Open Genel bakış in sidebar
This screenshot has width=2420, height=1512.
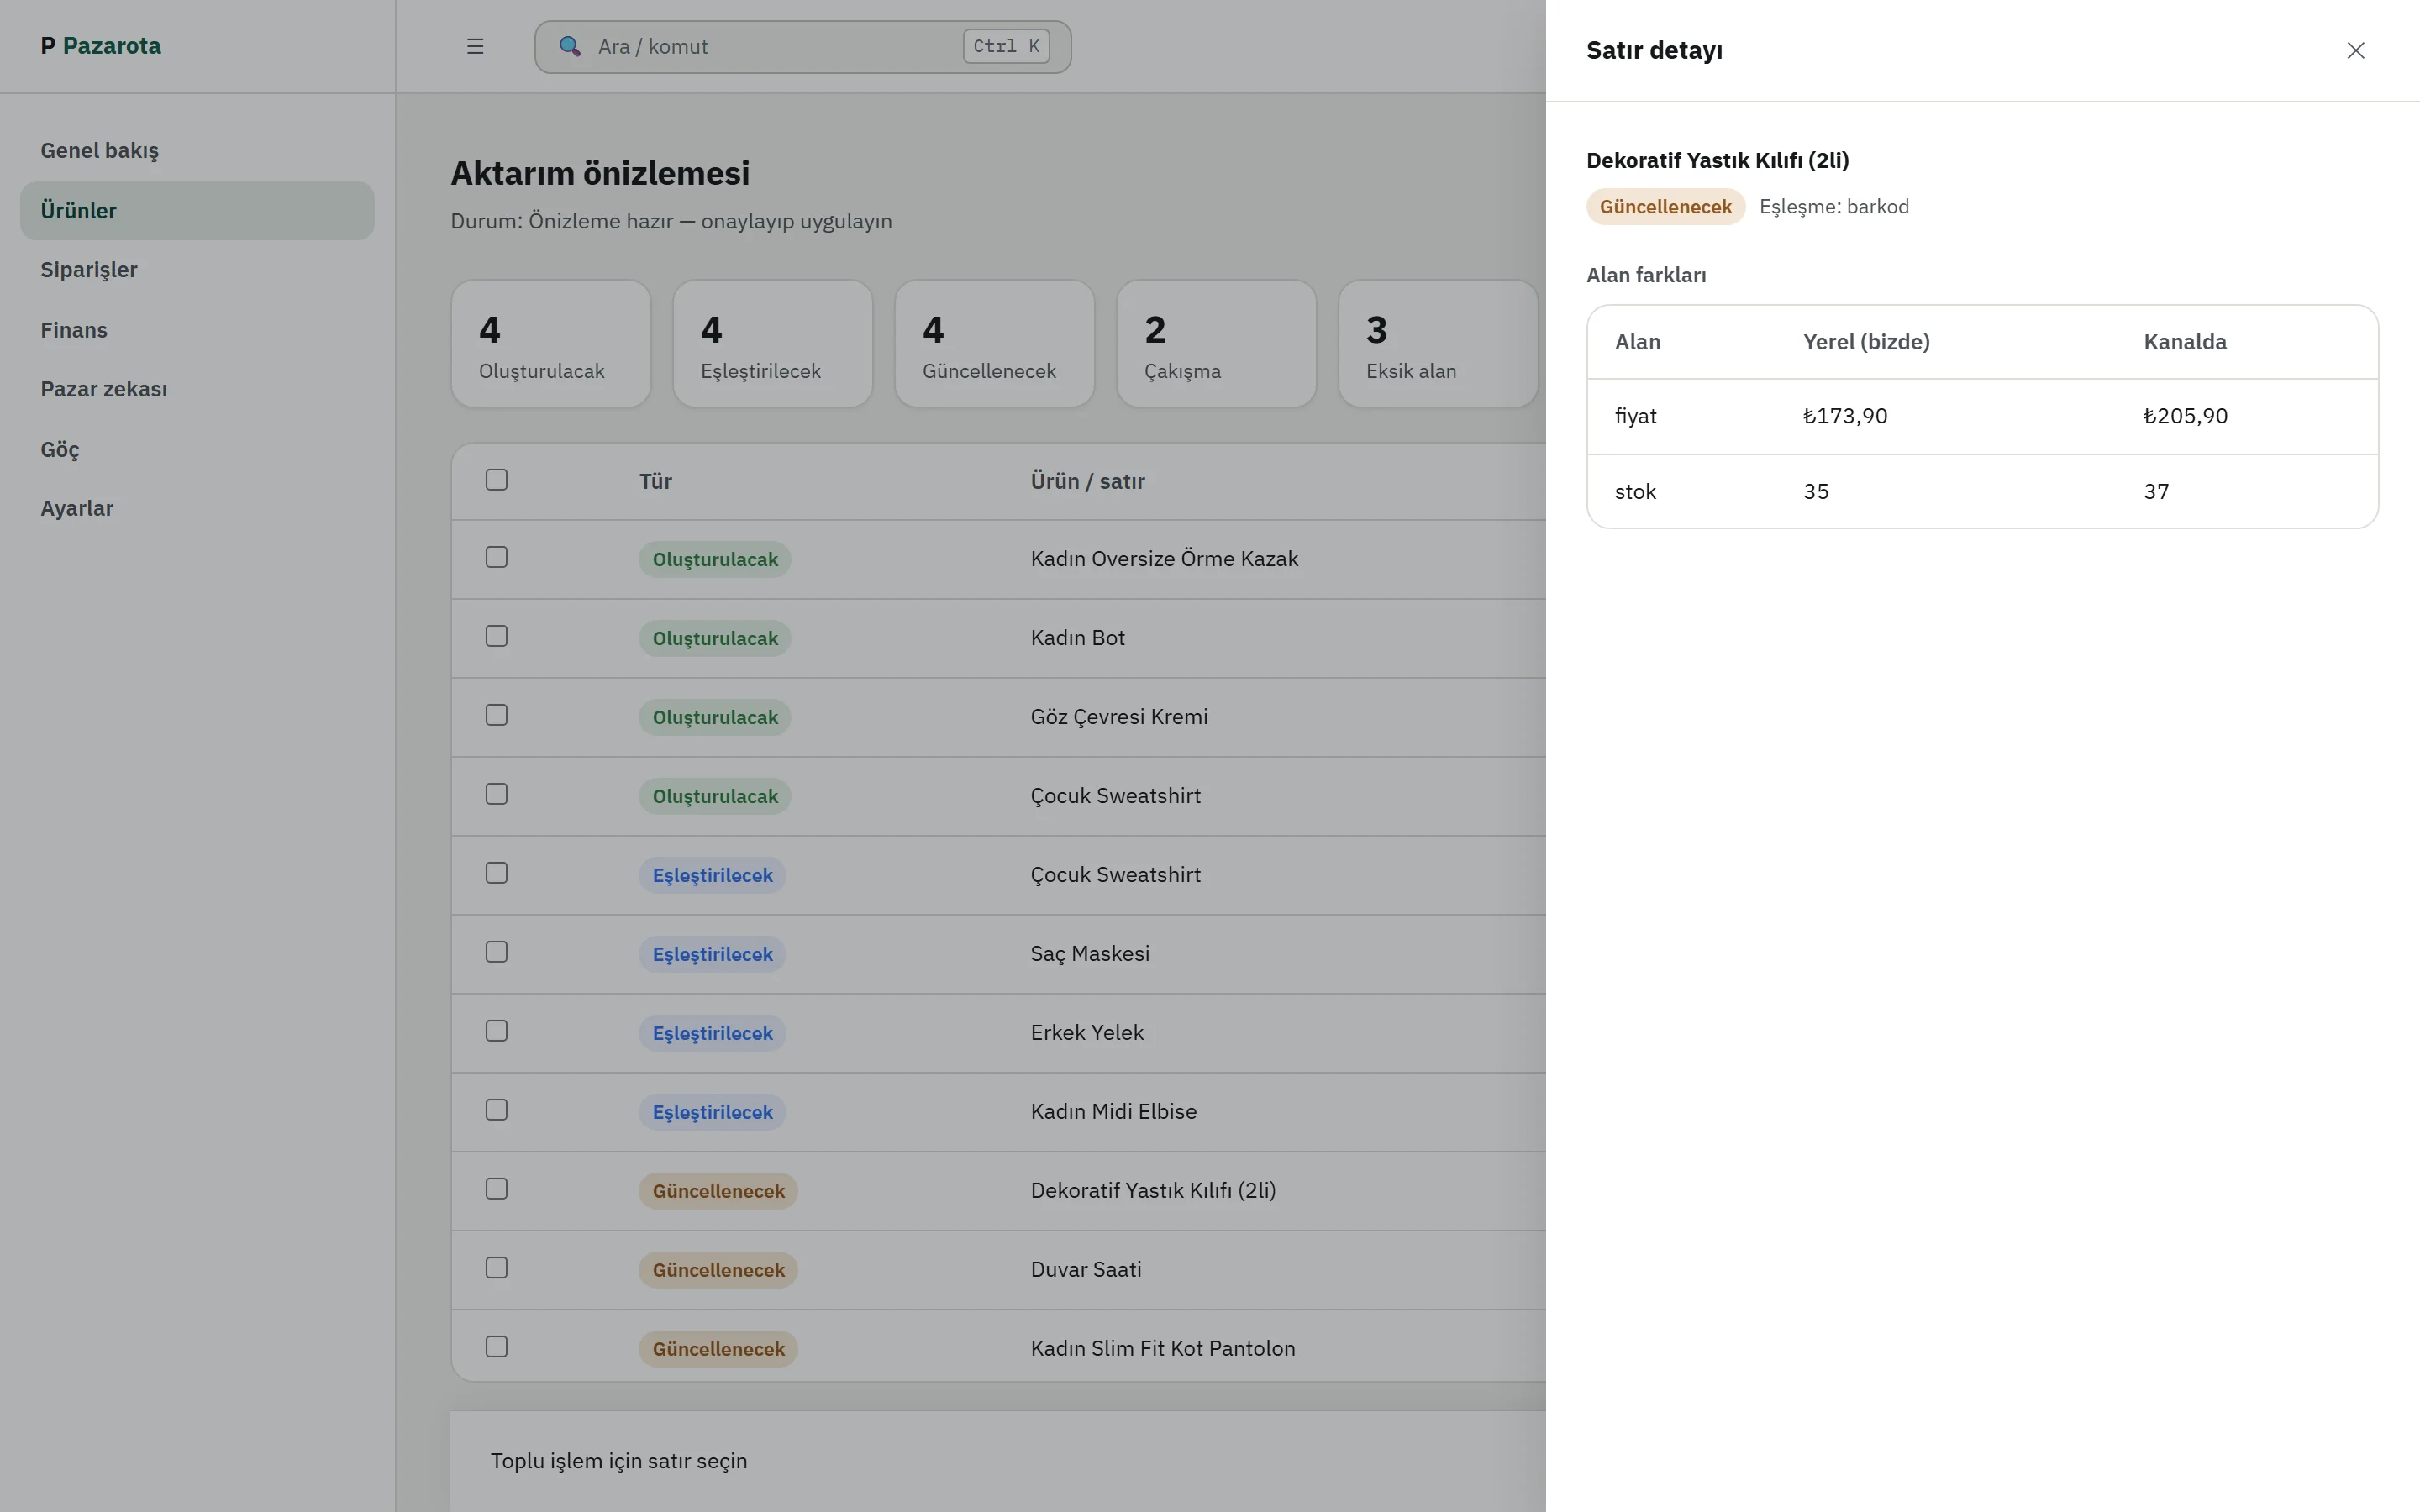click(x=197, y=150)
